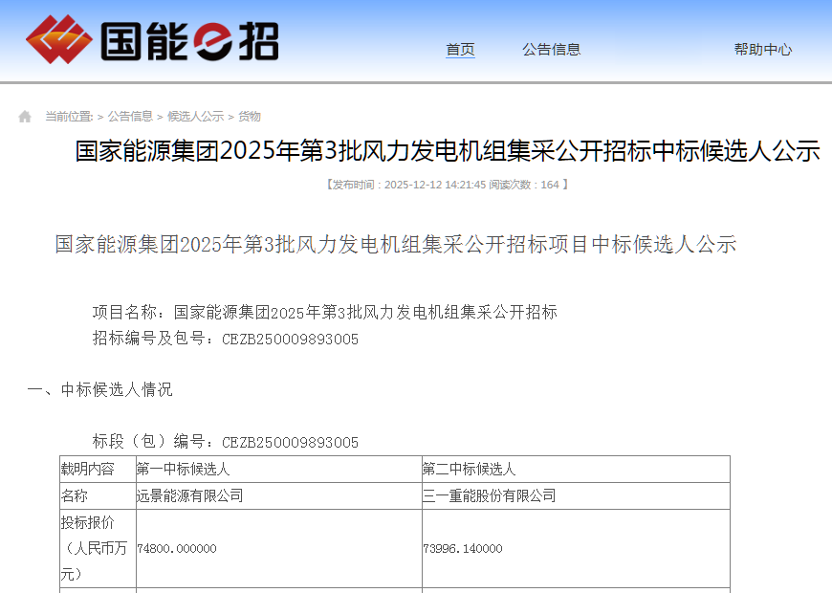Click the 第二中标候选人 header cell

coord(577,470)
